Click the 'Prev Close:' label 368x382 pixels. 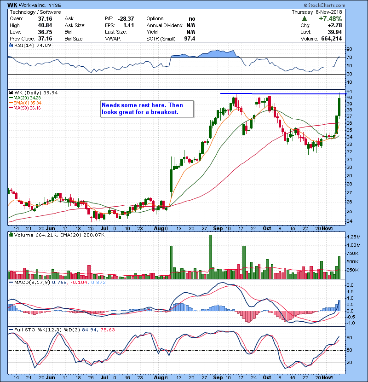(x=22, y=39)
